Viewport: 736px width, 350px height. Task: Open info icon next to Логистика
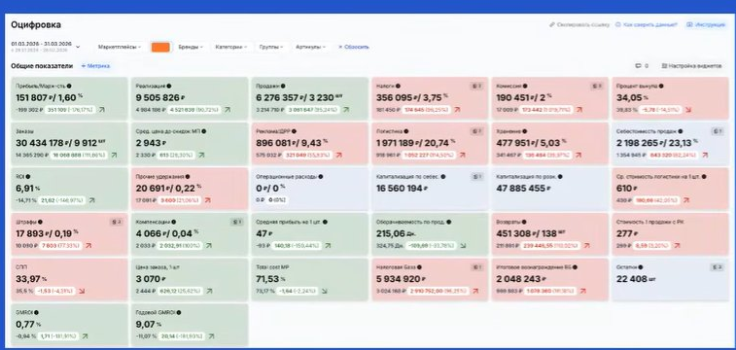[x=406, y=132]
